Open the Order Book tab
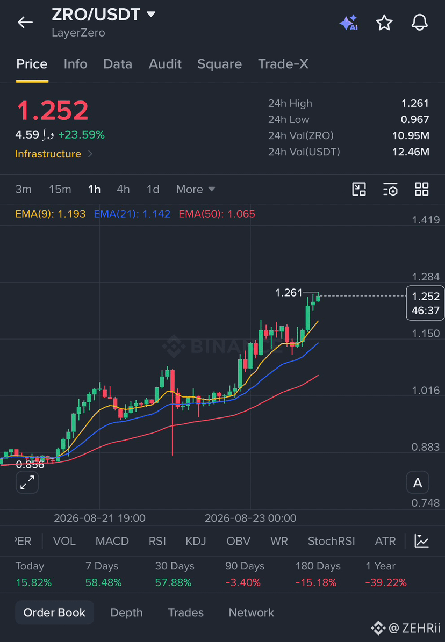445x642 pixels. point(54,612)
